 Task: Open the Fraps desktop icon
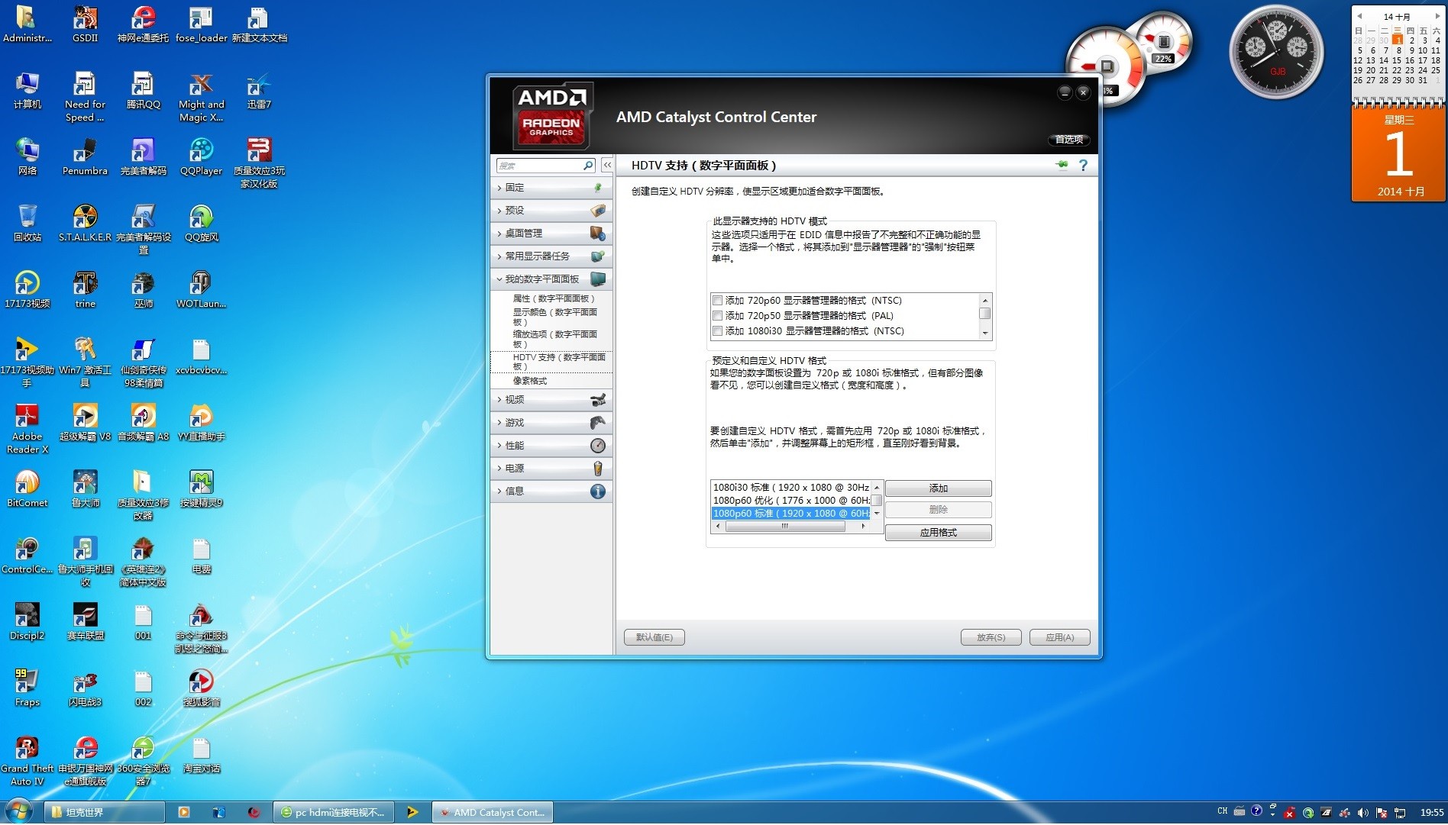point(27,688)
